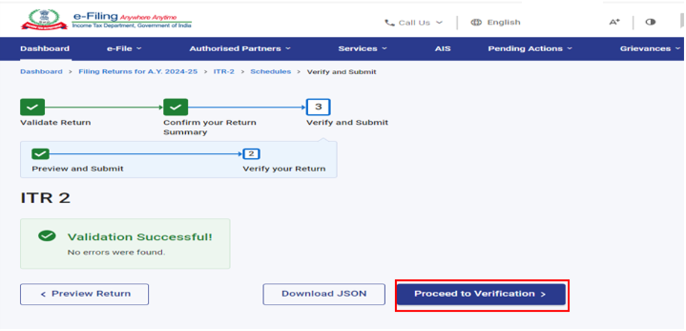The height and width of the screenshot is (331, 686).
Task: Select step 3 Verify and Submit
Action: pos(318,107)
